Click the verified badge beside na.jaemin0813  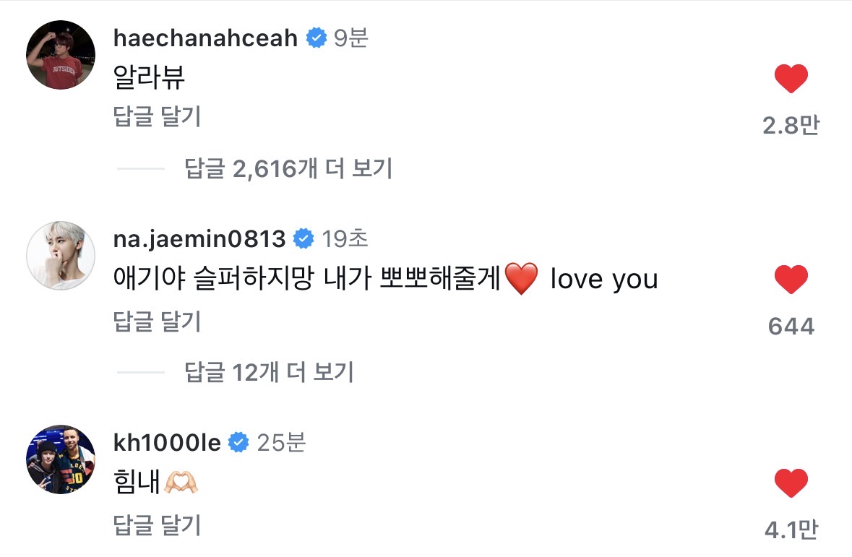point(303,238)
